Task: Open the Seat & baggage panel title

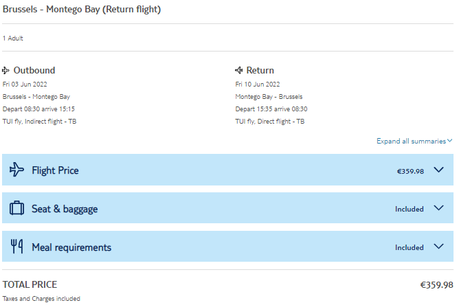Action: point(65,209)
